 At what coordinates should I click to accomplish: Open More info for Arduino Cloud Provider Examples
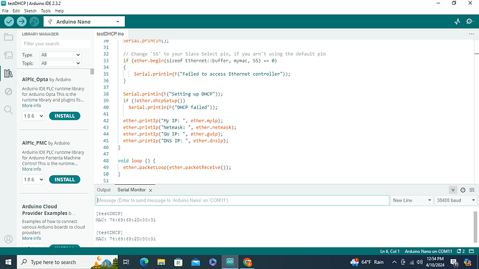tap(31, 238)
